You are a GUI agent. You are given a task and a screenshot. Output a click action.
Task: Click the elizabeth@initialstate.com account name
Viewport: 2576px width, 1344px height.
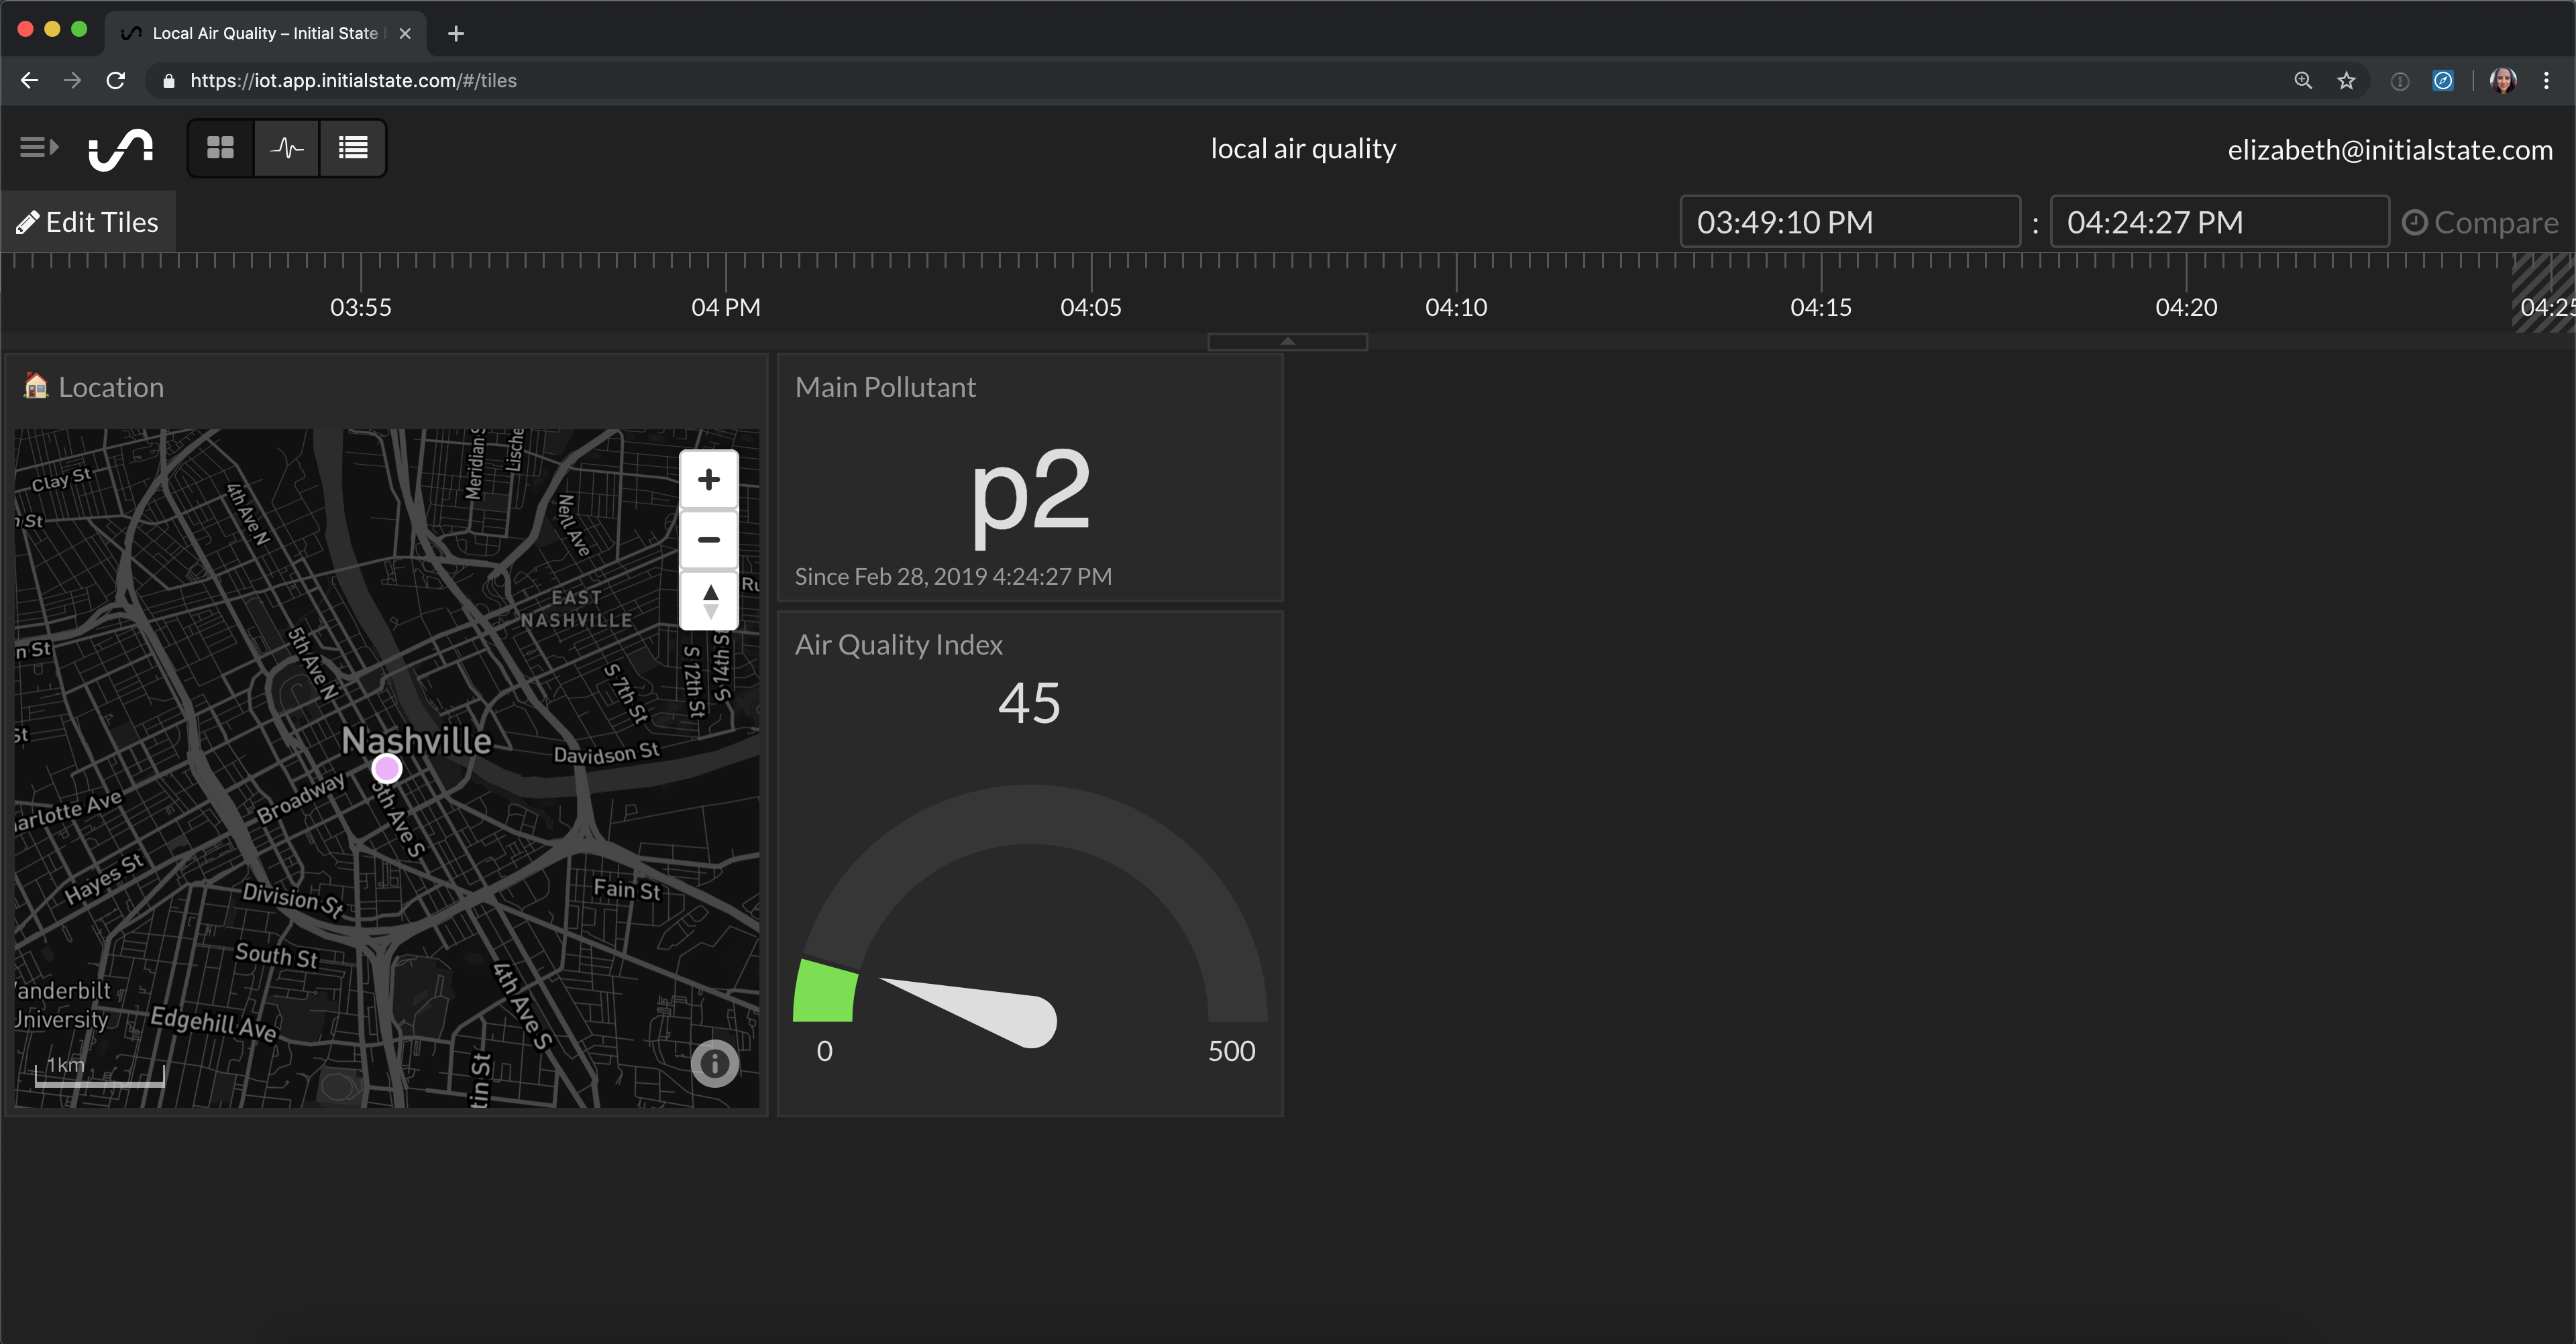tap(2392, 148)
